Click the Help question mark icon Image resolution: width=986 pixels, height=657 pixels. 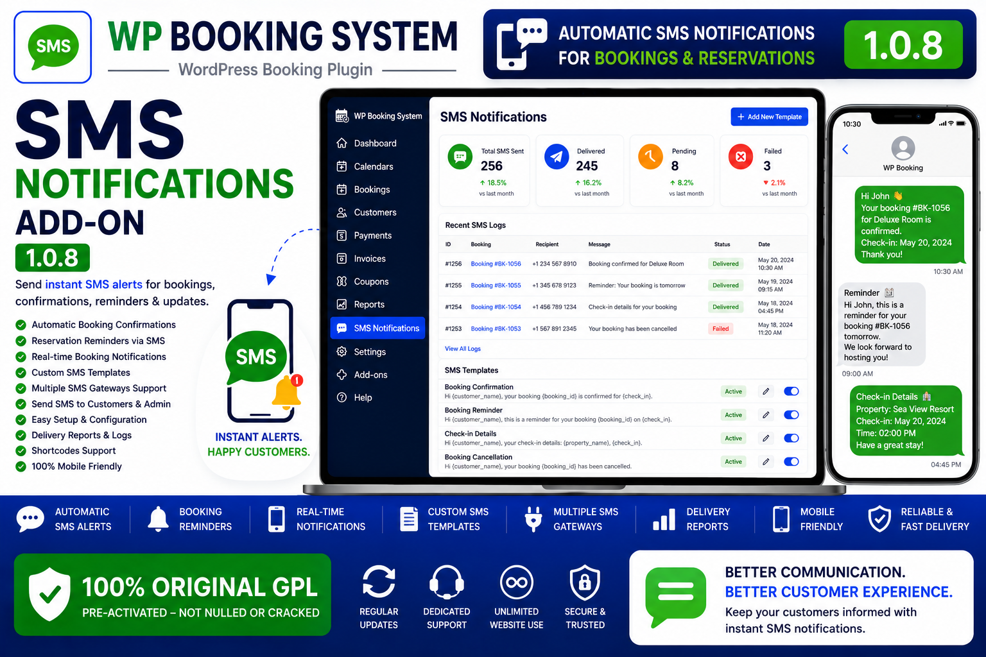coord(342,397)
